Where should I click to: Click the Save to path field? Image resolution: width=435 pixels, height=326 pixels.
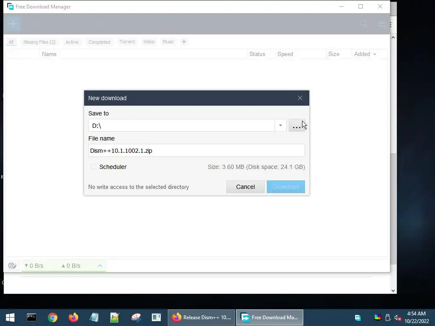(182, 126)
